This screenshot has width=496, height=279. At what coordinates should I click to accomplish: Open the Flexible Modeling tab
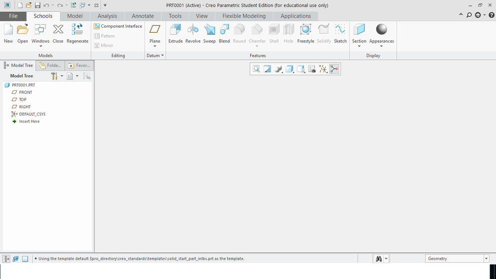coord(244,16)
